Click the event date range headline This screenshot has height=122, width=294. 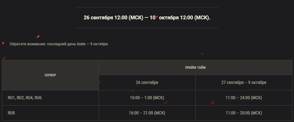147,18
